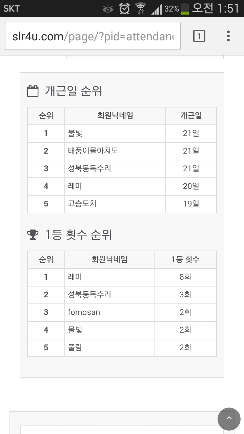Click the calendar icon beside 개근일 순위
Screen dimensions: 244x434
tap(33, 91)
